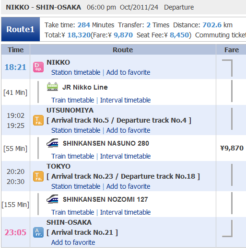Add TOKYO station to favorite
This screenshot has height=252, width=246.
pos(128,186)
